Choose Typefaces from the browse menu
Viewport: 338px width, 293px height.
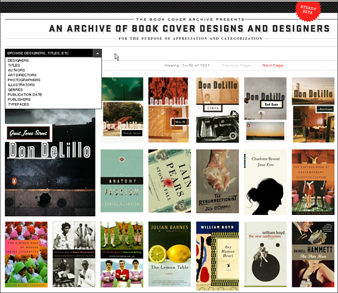pos(18,104)
